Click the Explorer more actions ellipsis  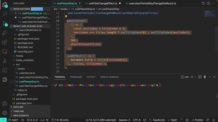tap(46, 3)
